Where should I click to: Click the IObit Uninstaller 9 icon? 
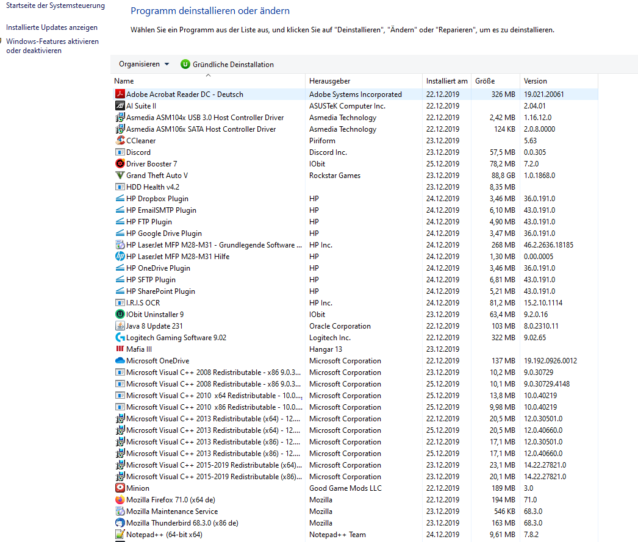click(120, 315)
